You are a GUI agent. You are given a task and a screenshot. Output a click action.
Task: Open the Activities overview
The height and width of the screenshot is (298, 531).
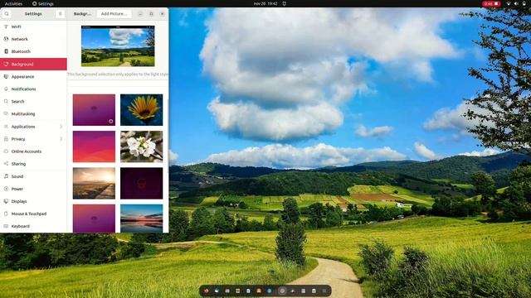pos(13,3)
